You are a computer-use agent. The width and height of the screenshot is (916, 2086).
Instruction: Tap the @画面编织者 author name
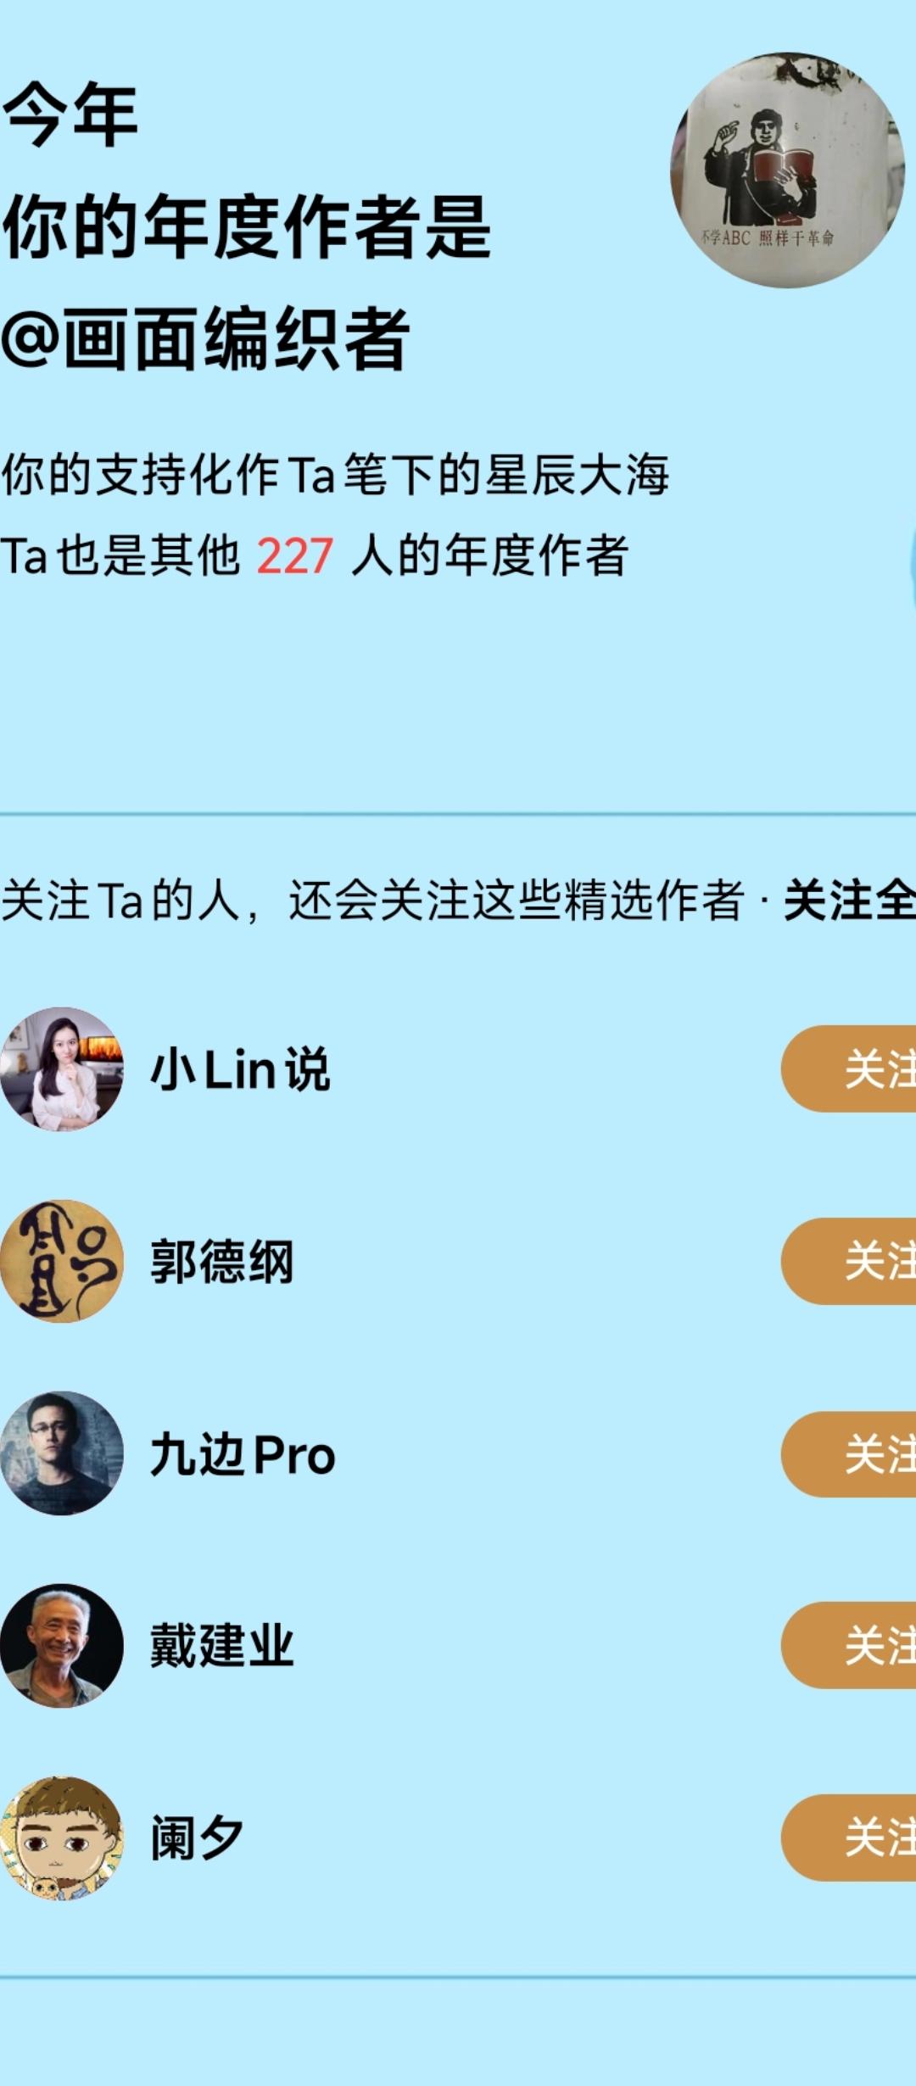click(206, 339)
